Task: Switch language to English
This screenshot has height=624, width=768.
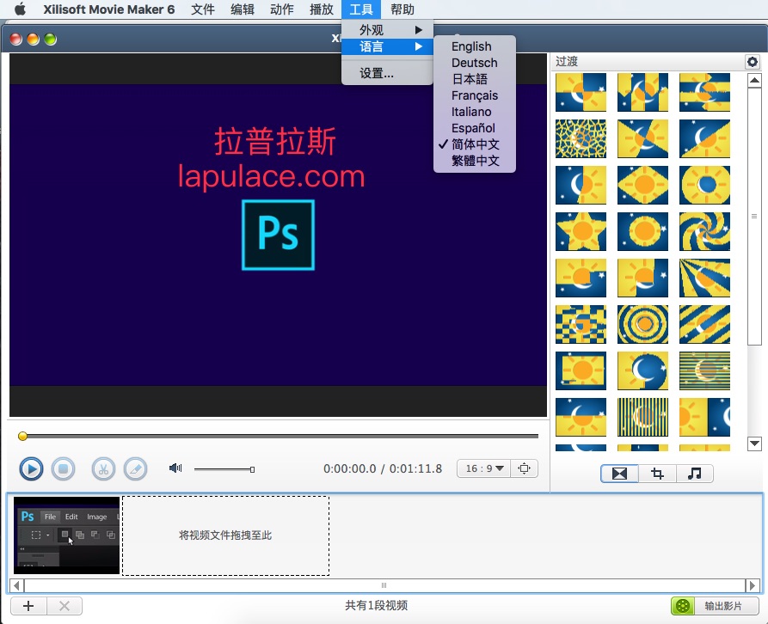Action: tap(475, 46)
